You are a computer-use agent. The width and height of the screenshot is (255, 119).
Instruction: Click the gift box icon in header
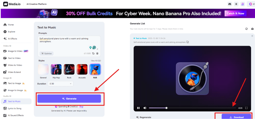pyautogui.click(x=243, y=4)
